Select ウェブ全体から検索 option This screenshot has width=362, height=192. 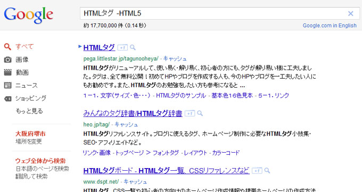(40, 161)
